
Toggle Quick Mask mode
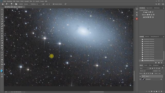pyautogui.click(x=2, y=74)
